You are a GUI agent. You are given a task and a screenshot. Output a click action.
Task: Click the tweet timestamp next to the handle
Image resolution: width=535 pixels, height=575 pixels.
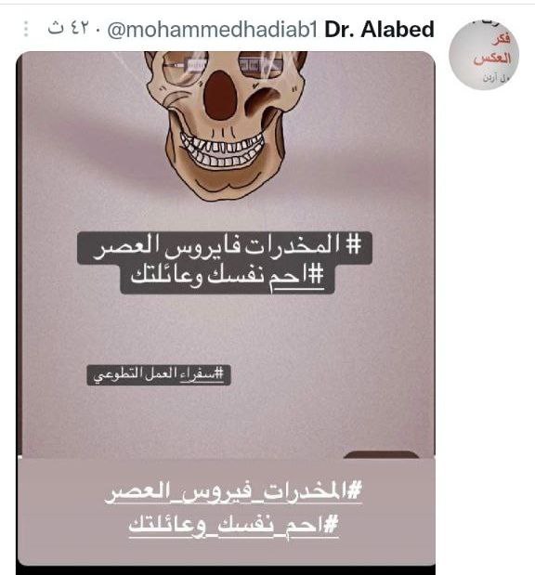[x=68, y=29]
